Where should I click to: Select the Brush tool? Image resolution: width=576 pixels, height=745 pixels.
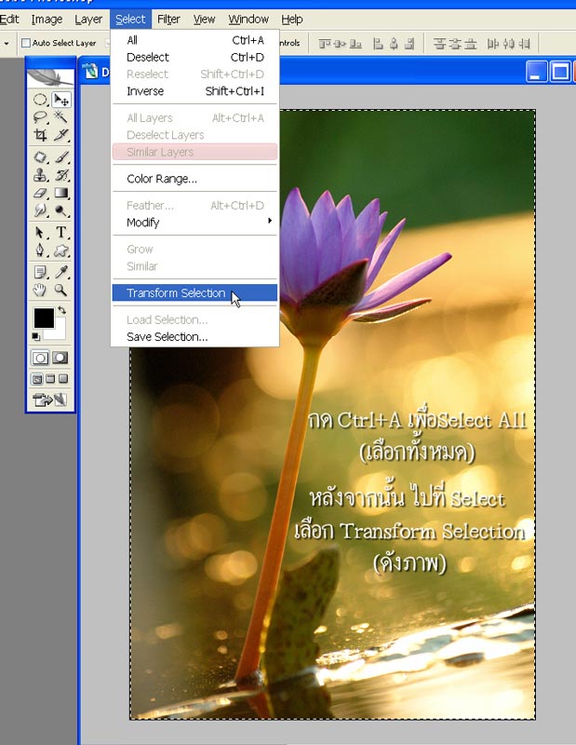point(60,156)
